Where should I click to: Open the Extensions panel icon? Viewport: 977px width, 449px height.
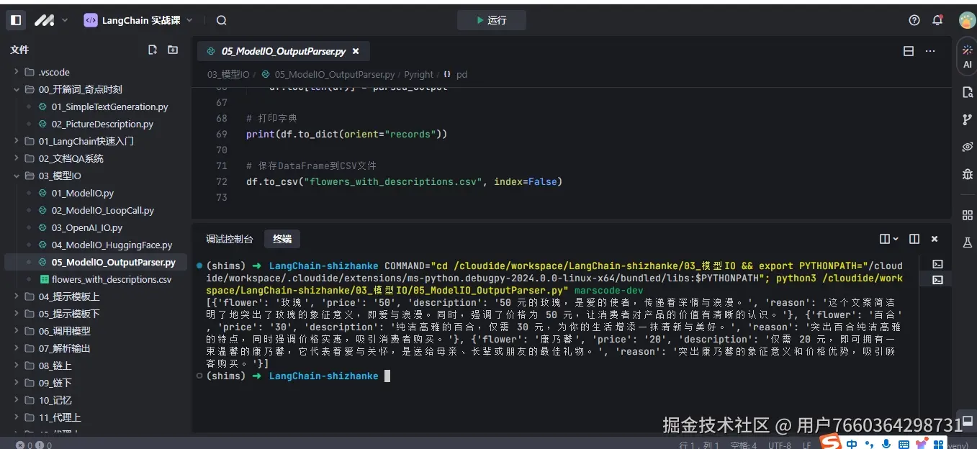click(x=968, y=214)
